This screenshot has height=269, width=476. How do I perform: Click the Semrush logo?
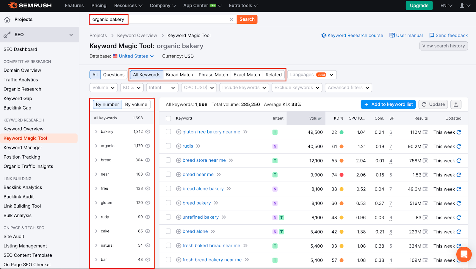point(29,5)
